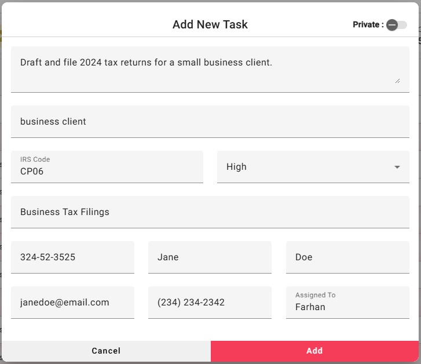The image size is (421, 364).
Task: Click the janedoe@email.com email field
Action: pyautogui.click(x=72, y=303)
